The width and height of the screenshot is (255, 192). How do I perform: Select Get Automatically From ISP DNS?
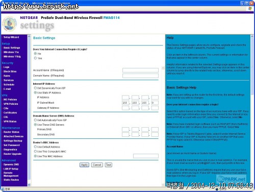click(x=35, y=120)
